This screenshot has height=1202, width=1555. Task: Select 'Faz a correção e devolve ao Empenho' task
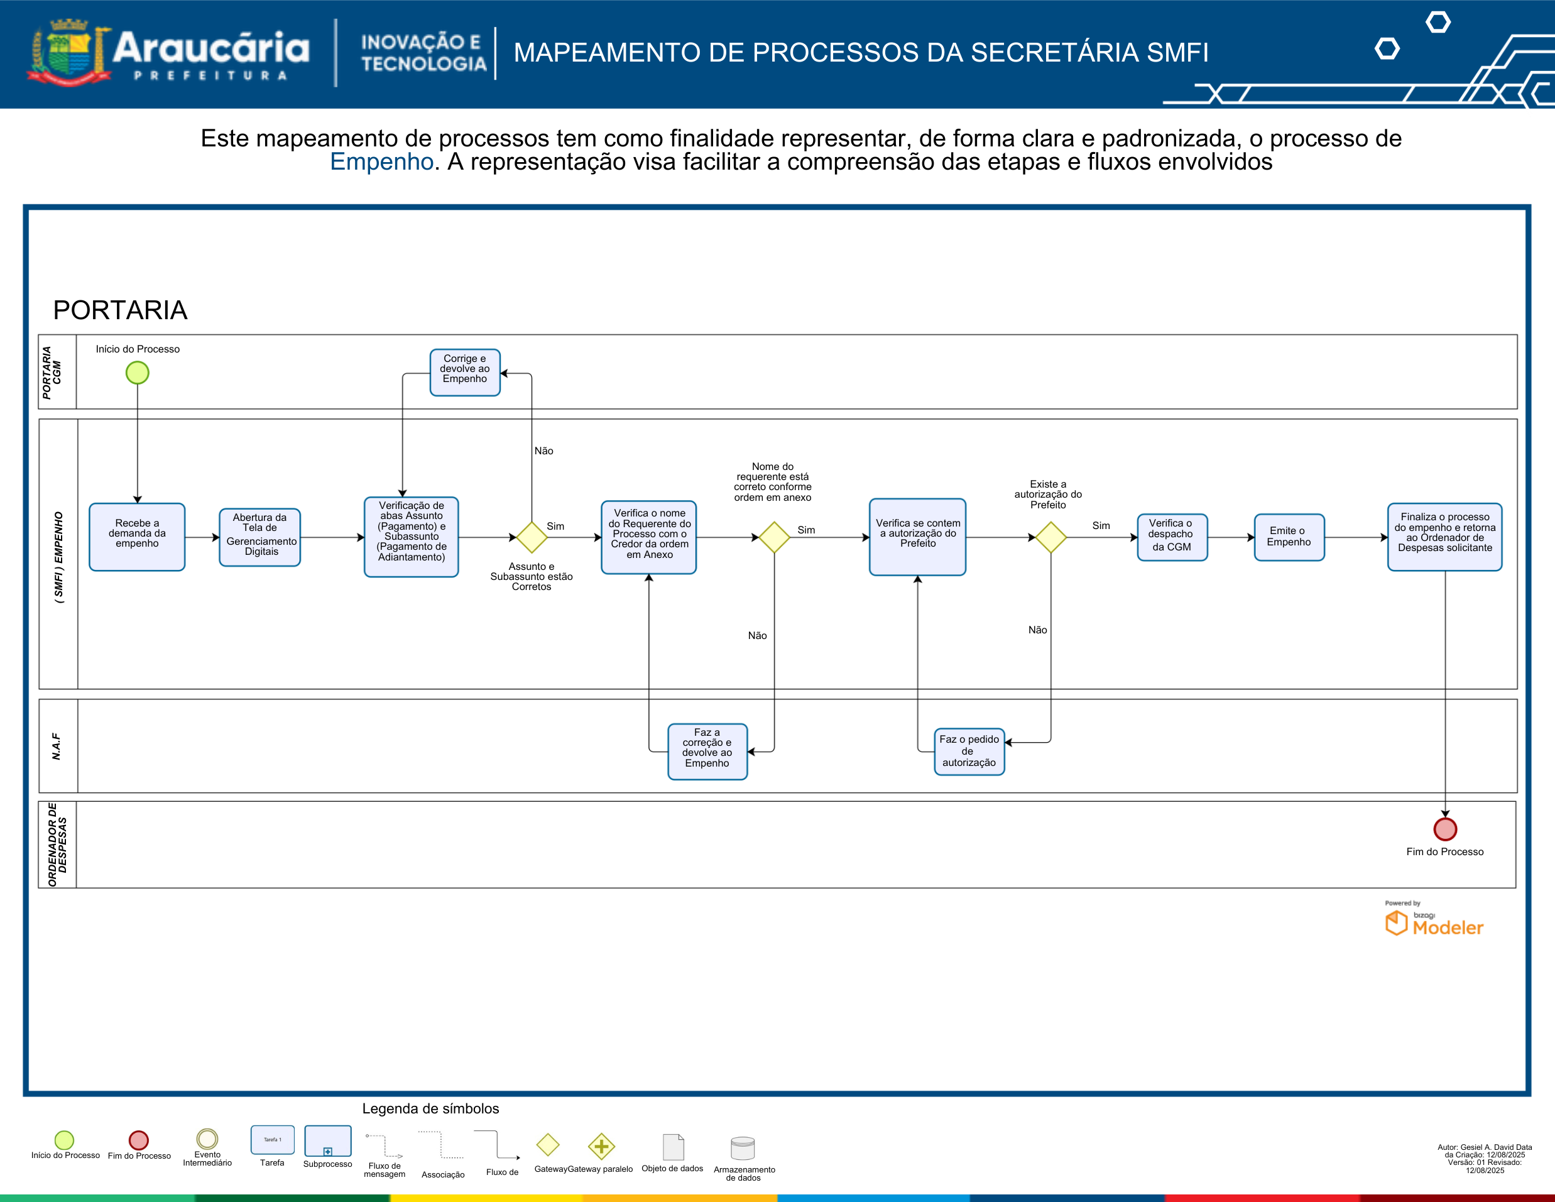pyautogui.click(x=707, y=751)
